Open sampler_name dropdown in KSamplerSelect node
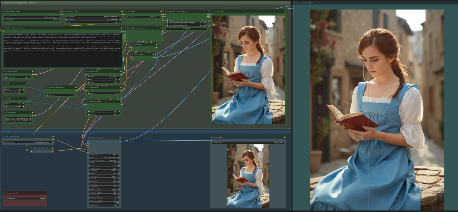Viewport: 458px width, 212px height. tap(18, 77)
